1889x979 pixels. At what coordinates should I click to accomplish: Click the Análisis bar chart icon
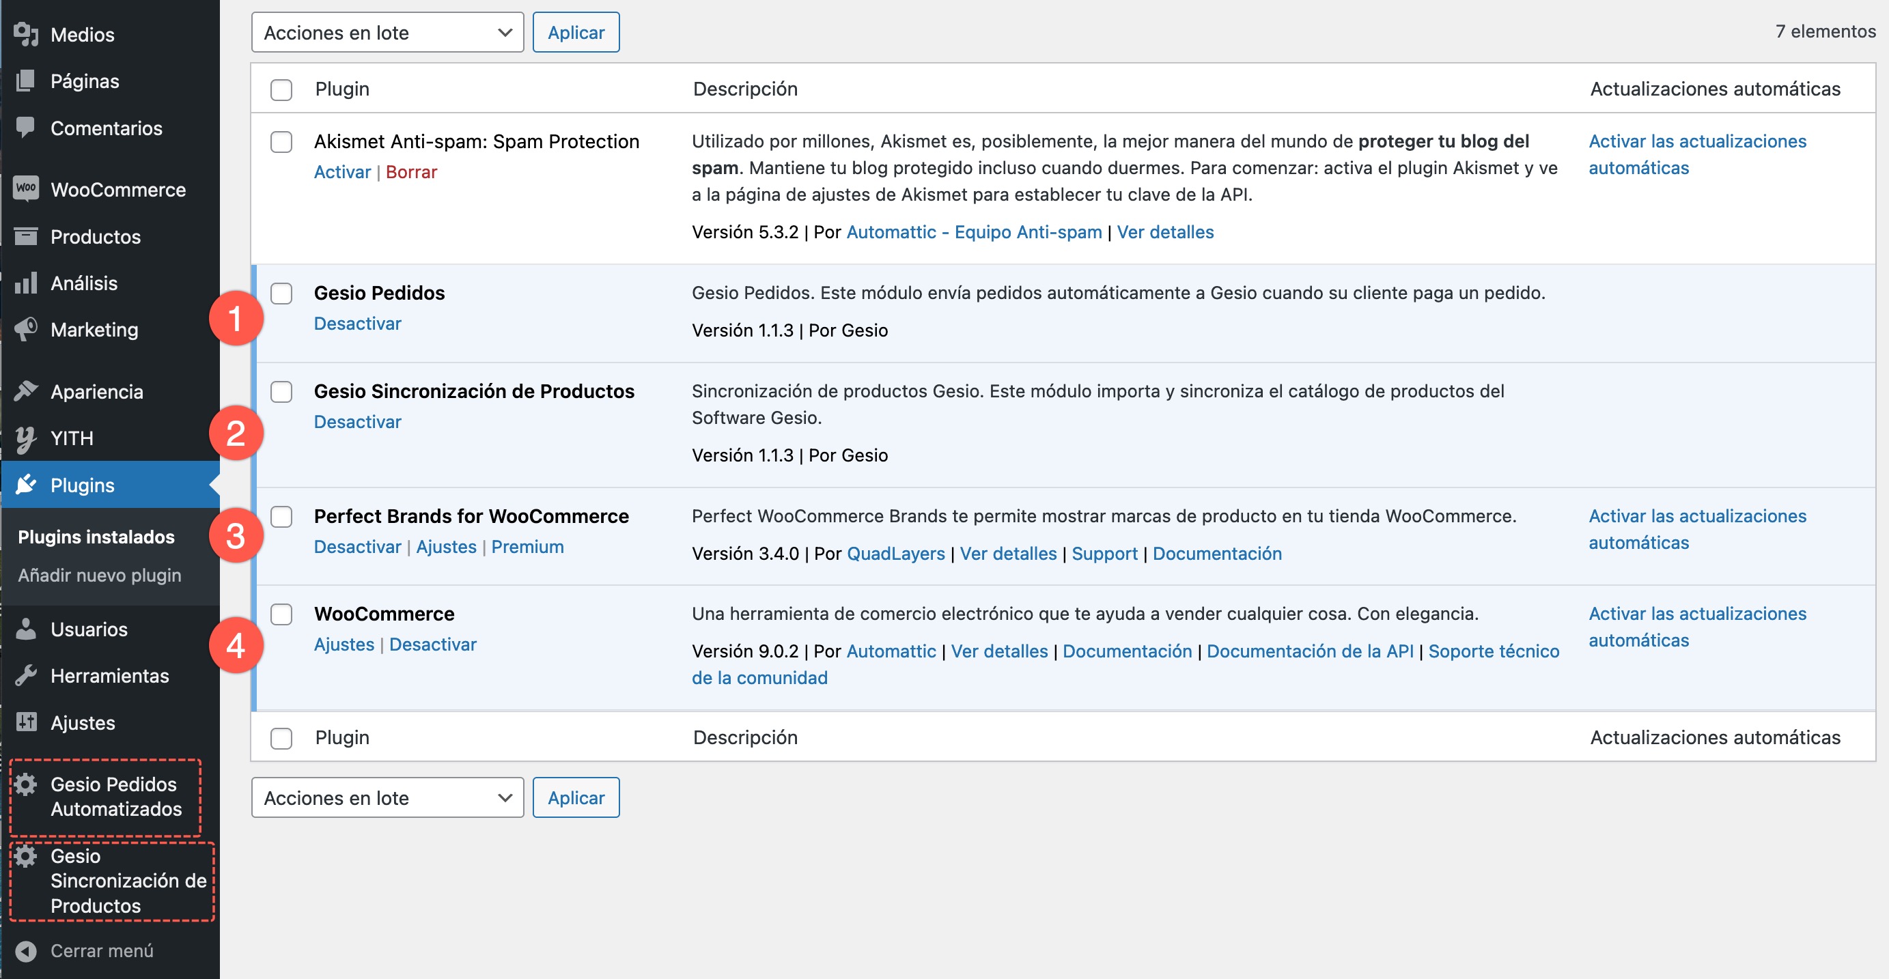[26, 283]
